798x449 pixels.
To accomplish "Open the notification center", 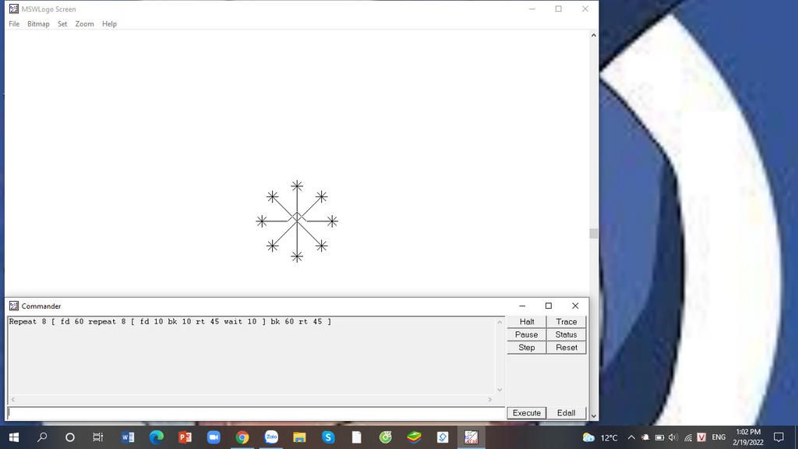I will tap(779, 437).
